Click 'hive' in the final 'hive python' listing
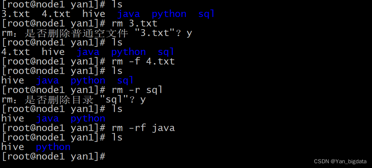This screenshot has height=168, width=372. point(13,147)
